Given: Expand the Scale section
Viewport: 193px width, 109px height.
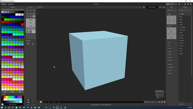Looking at the screenshot, I should [169, 51].
